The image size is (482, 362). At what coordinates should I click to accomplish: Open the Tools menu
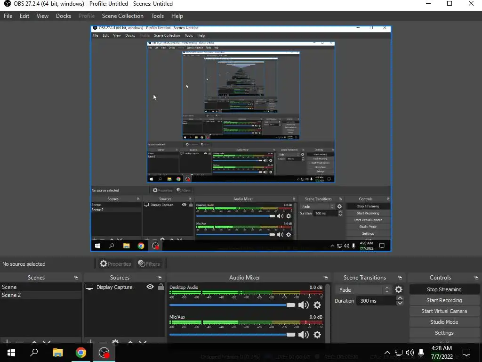point(157,16)
